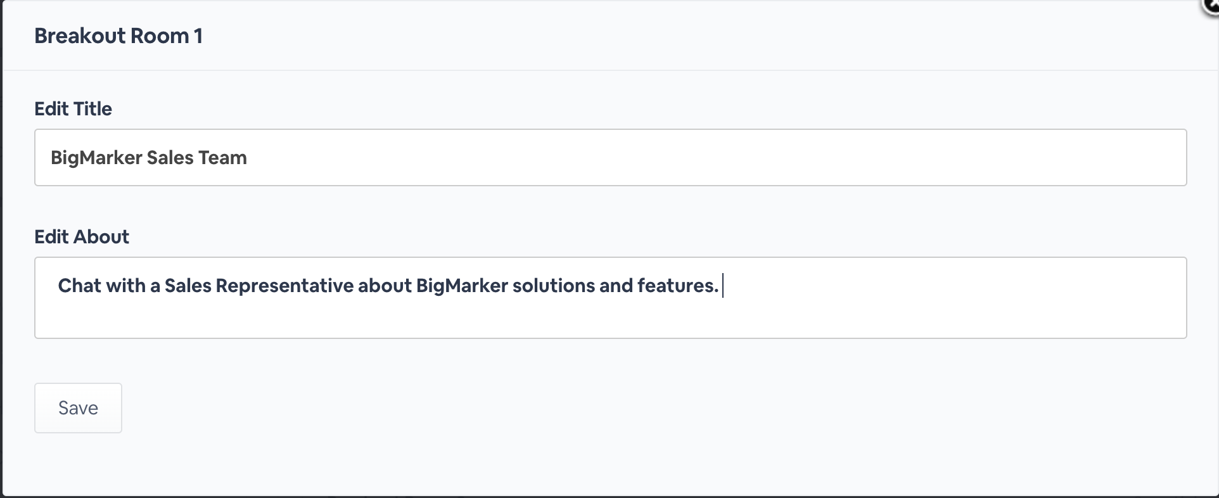Focus the Edit Title input field
1219x498 pixels.
point(609,158)
